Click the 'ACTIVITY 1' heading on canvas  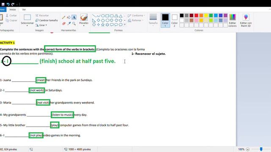click(x=7, y=43)
